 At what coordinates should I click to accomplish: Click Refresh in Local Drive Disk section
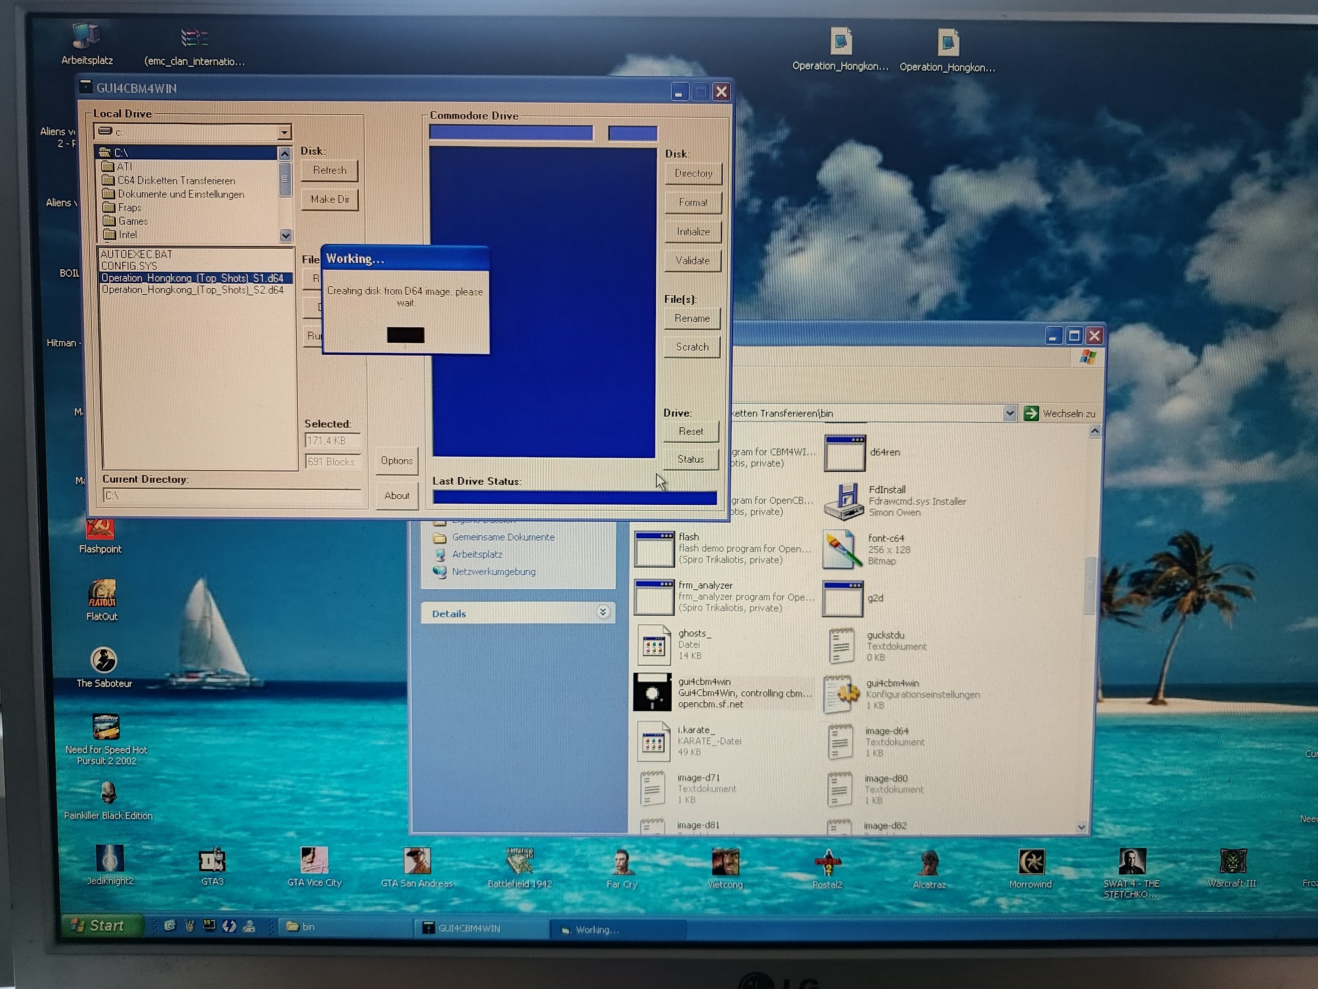(330, 170)
